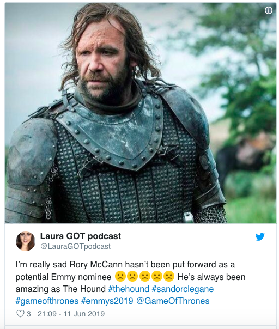
Task: Open the #thehound hashtag
Action: point(129,289)
